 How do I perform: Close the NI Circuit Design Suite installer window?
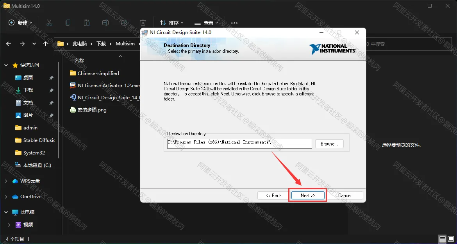click(357, 33)
